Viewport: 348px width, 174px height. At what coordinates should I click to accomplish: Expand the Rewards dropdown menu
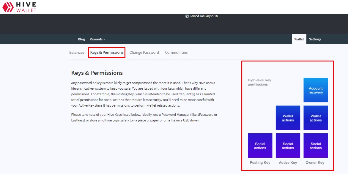pos(97,39)
